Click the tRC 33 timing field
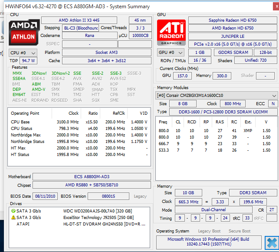The image size is (279, 252). pyautogui.click(x=247, y=218)
